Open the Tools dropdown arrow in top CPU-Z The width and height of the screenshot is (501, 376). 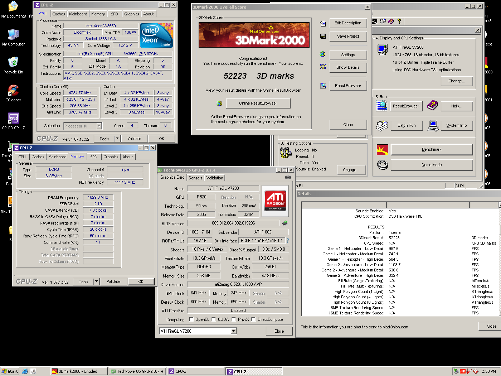[x=117, y=139]
